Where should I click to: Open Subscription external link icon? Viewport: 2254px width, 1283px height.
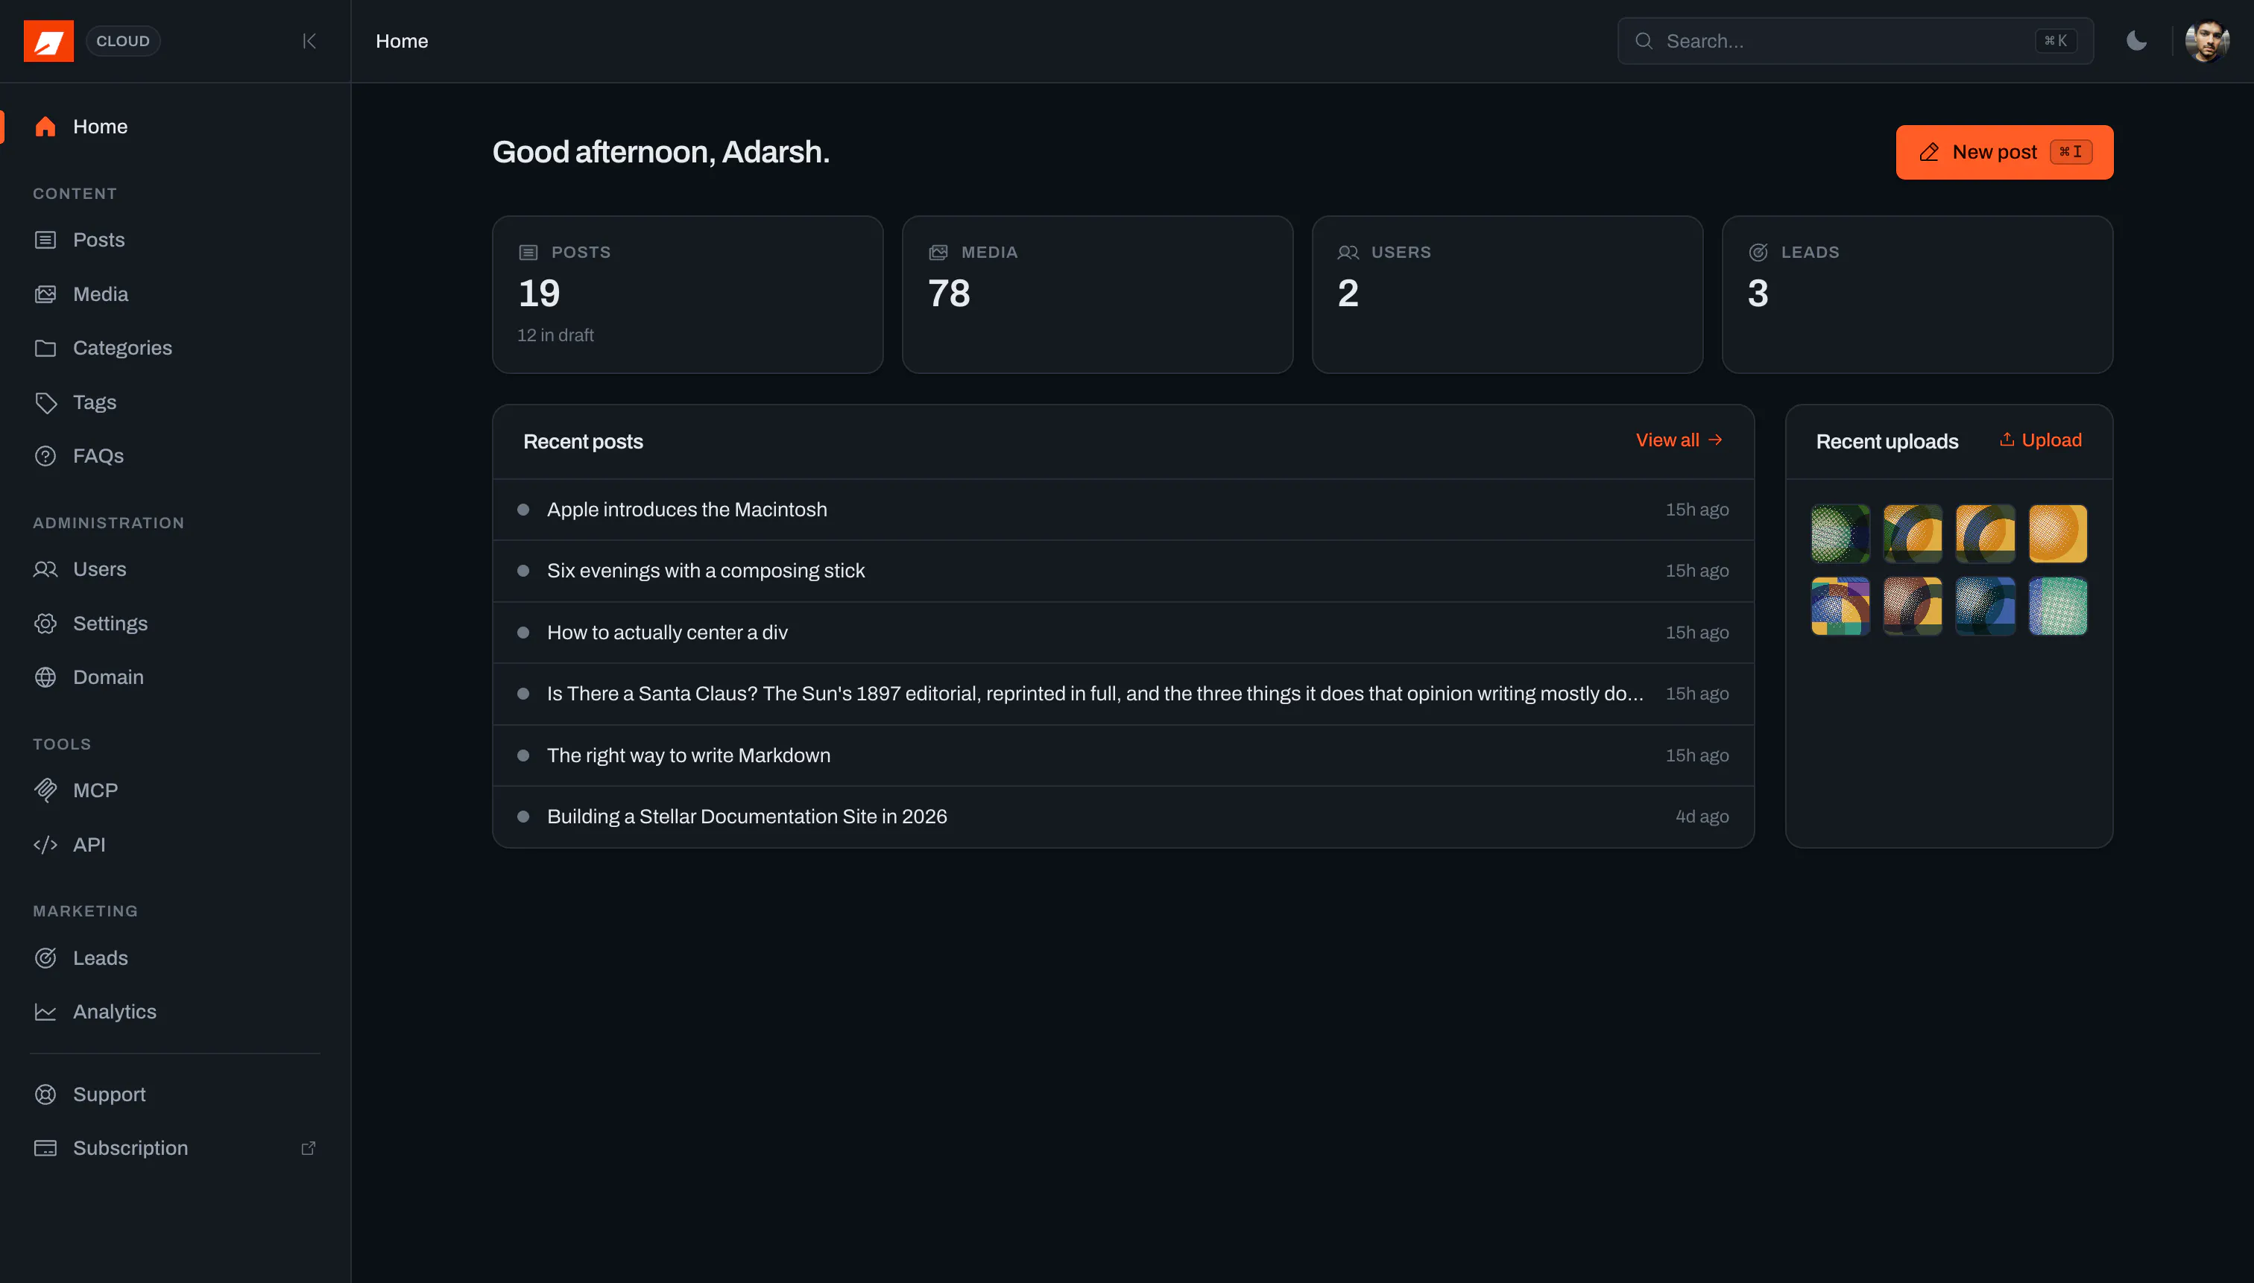pyautogui.click(x=309, y=1148)
